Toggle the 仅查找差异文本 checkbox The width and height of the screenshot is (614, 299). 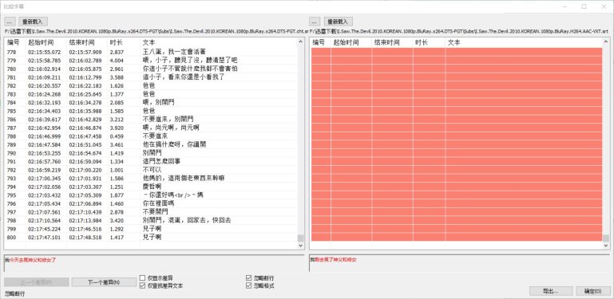tap(143, 285)
